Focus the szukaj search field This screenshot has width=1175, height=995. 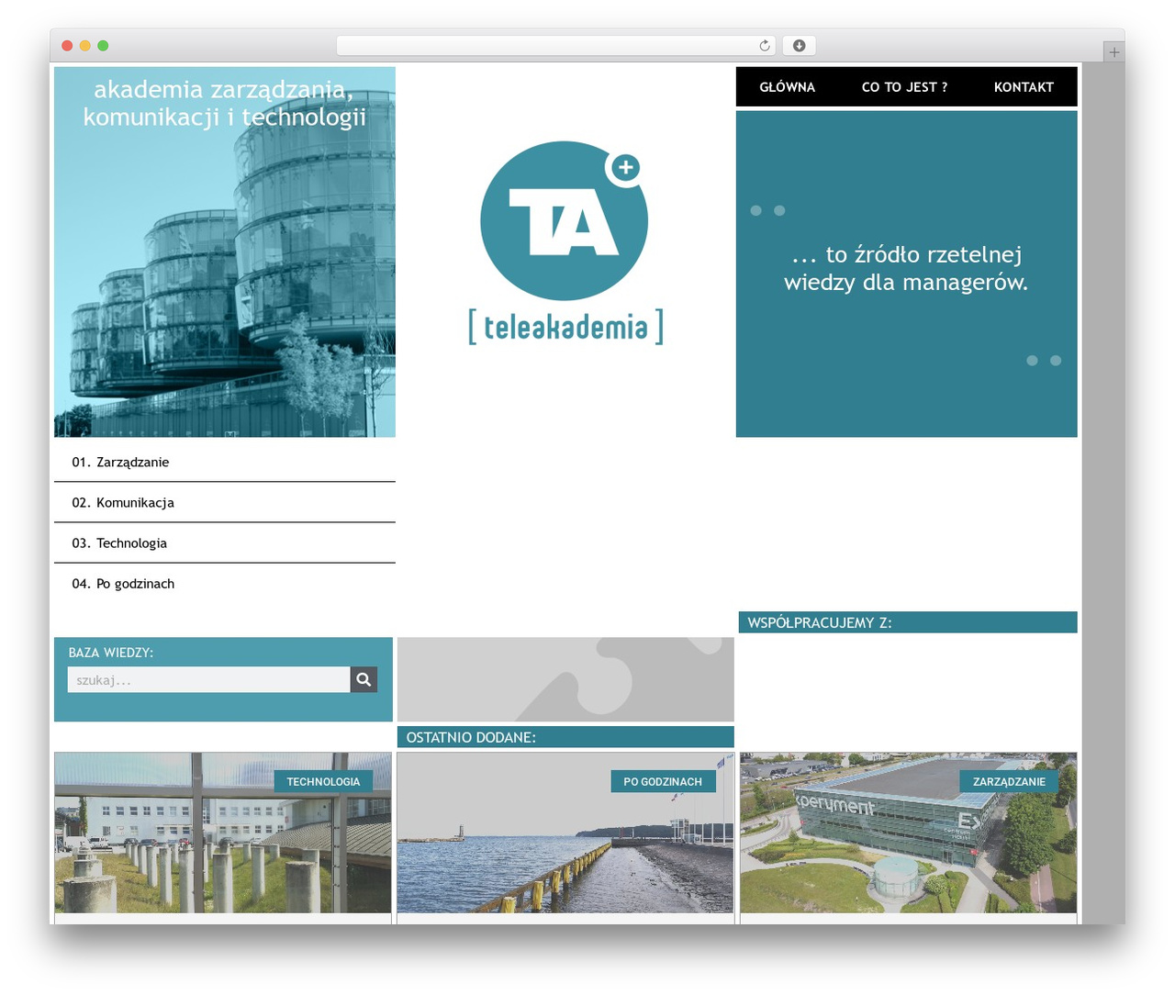[x=208, y=679]
